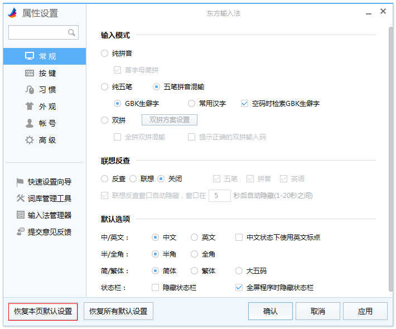Toggle the 五笔 lookup checkbox

(x=217, y=179)
